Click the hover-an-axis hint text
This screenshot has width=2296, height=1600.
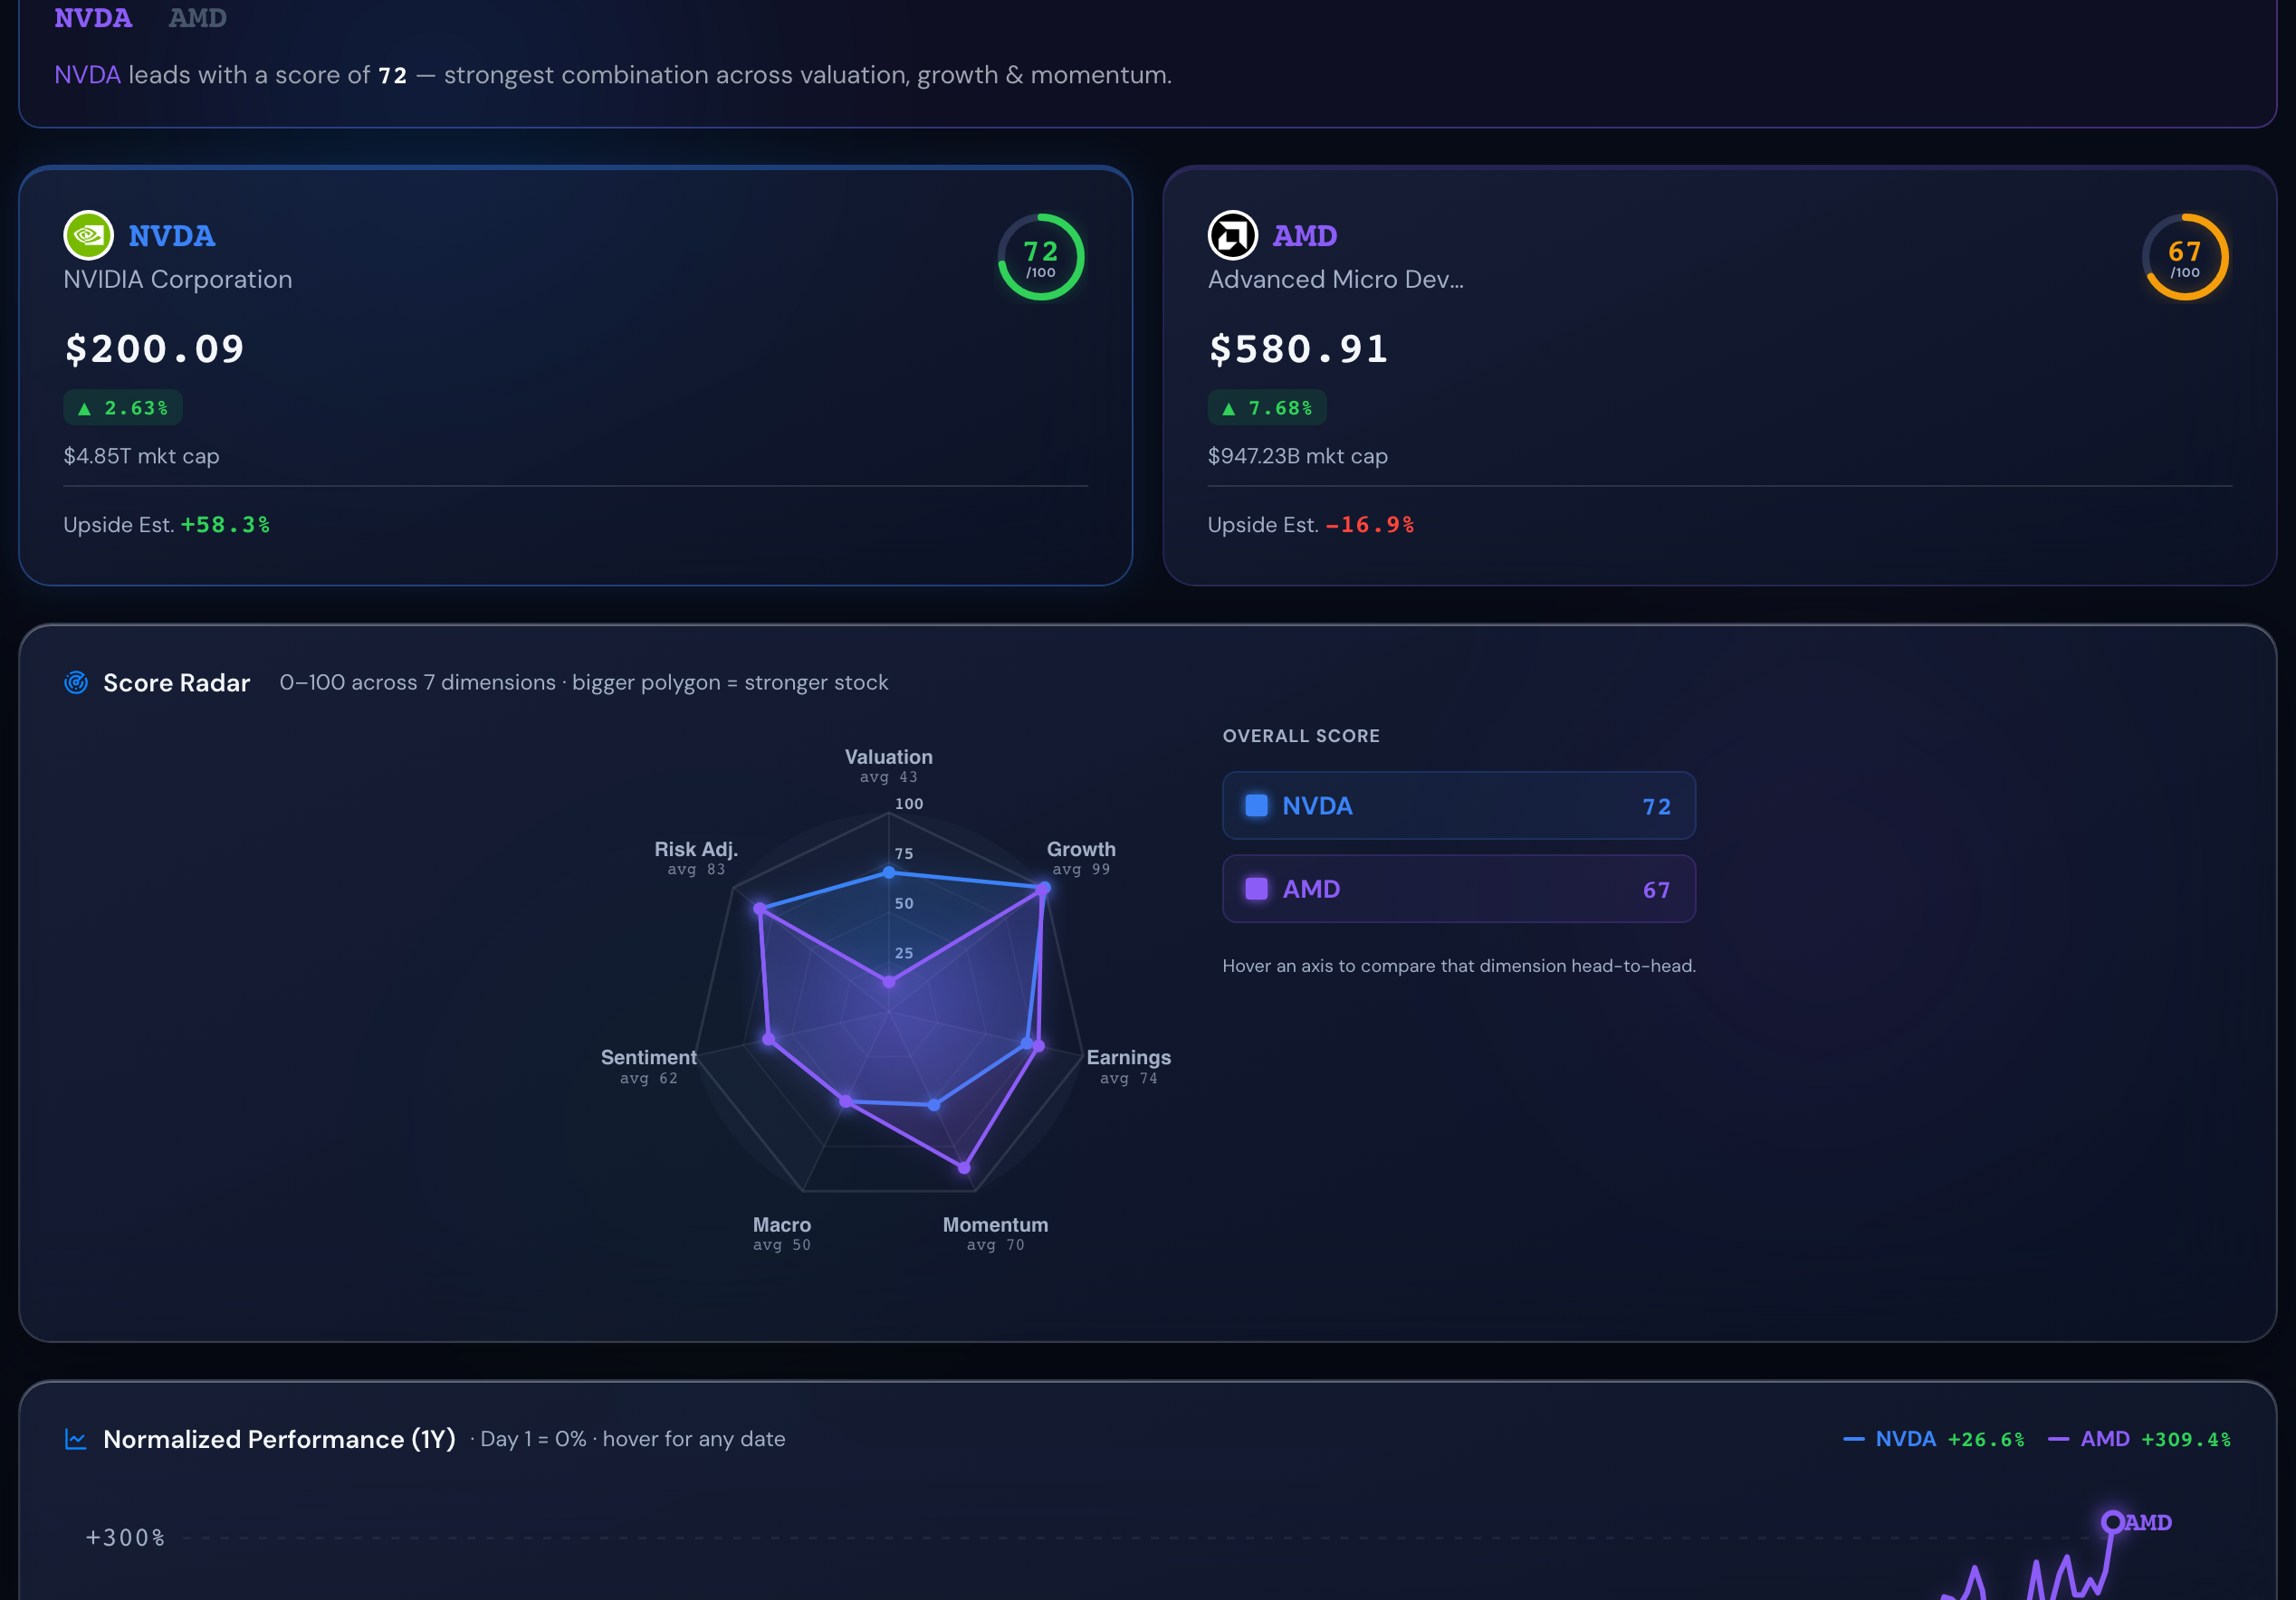1459,967
